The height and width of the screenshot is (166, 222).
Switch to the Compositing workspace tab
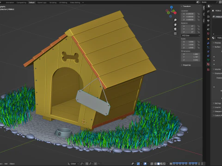(21, 2)
